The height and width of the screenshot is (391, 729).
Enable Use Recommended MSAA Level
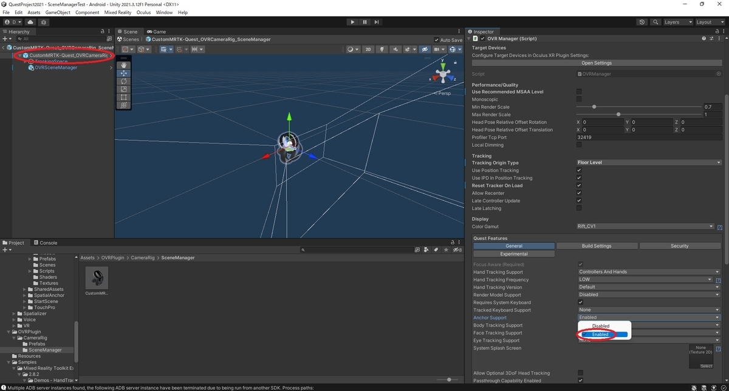(x=579, y=92)
